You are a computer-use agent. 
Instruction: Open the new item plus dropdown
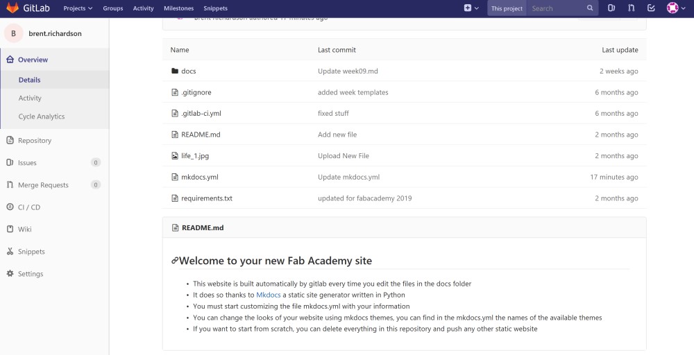471,8
